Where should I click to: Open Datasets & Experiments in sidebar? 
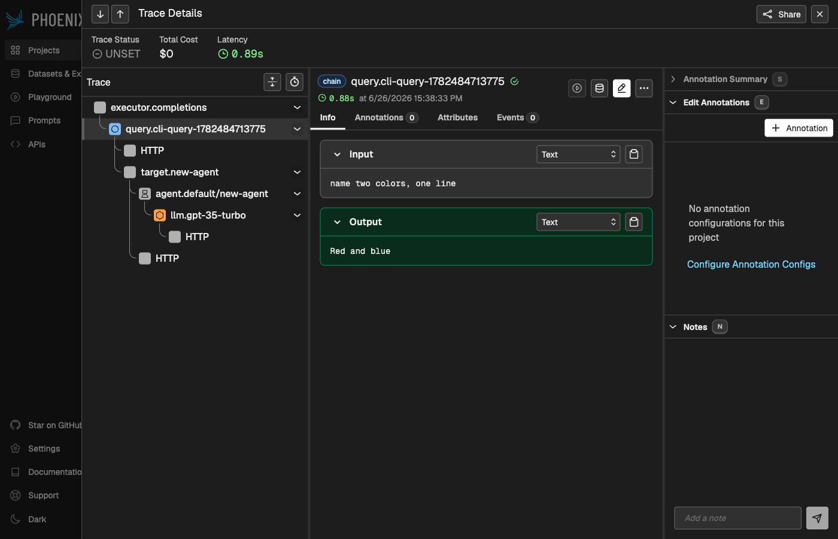click(43, 74)
